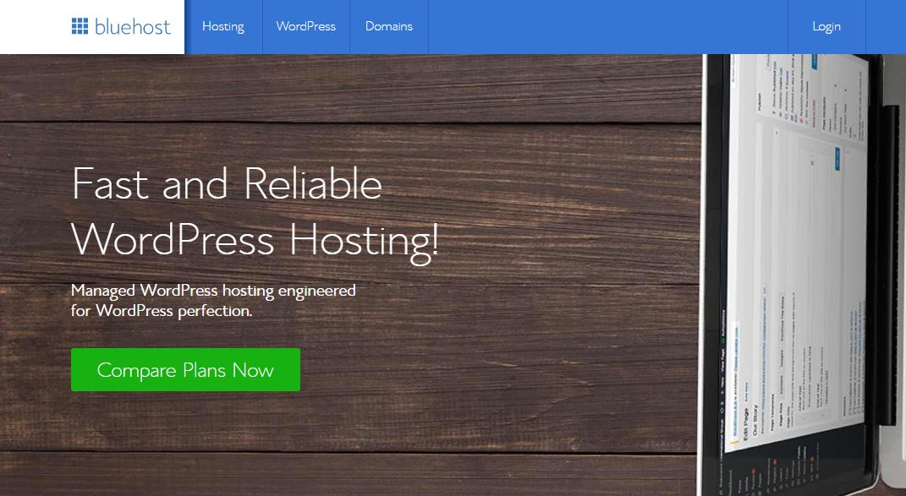The width and height of the screenshot is (906, 496).
Task: Go to the Domains menu item
Action: (x=389, y=26)
